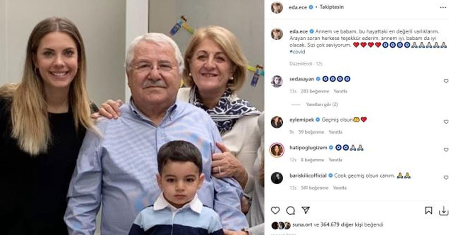Like the post with heart icon
The width and height of the screenshot is (449, 235).
point(275,210)
